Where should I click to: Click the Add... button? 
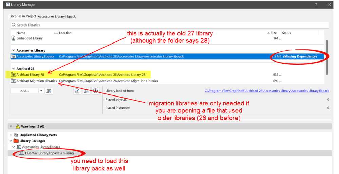tap(24, 91)
